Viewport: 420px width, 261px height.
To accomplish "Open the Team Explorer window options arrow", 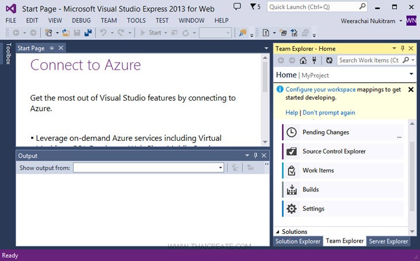I will [394, 48].
